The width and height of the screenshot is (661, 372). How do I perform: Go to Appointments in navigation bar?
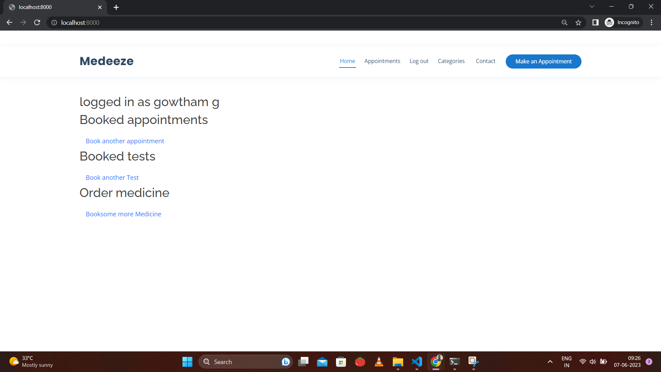382,61
